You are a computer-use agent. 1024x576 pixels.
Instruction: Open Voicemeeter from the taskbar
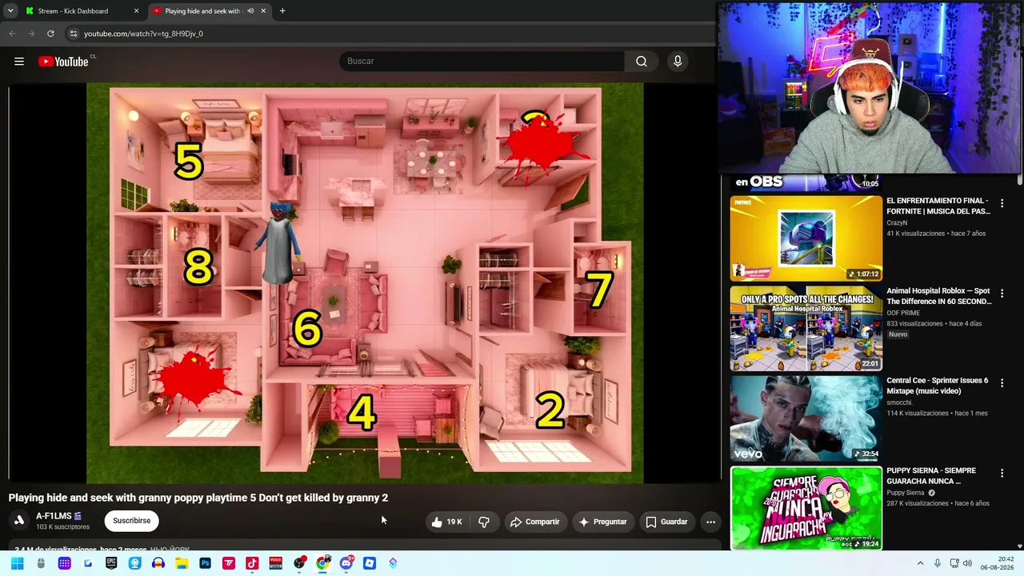[276, 563]
